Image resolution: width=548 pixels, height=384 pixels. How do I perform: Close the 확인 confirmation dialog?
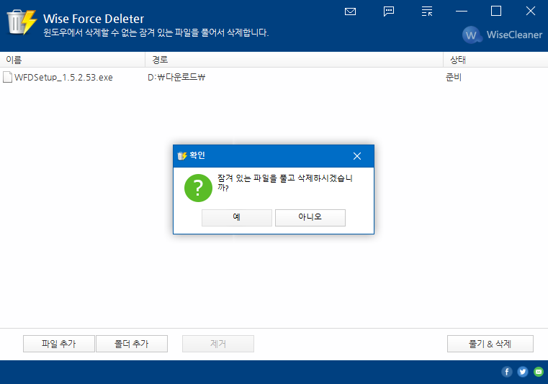[357, 156]
